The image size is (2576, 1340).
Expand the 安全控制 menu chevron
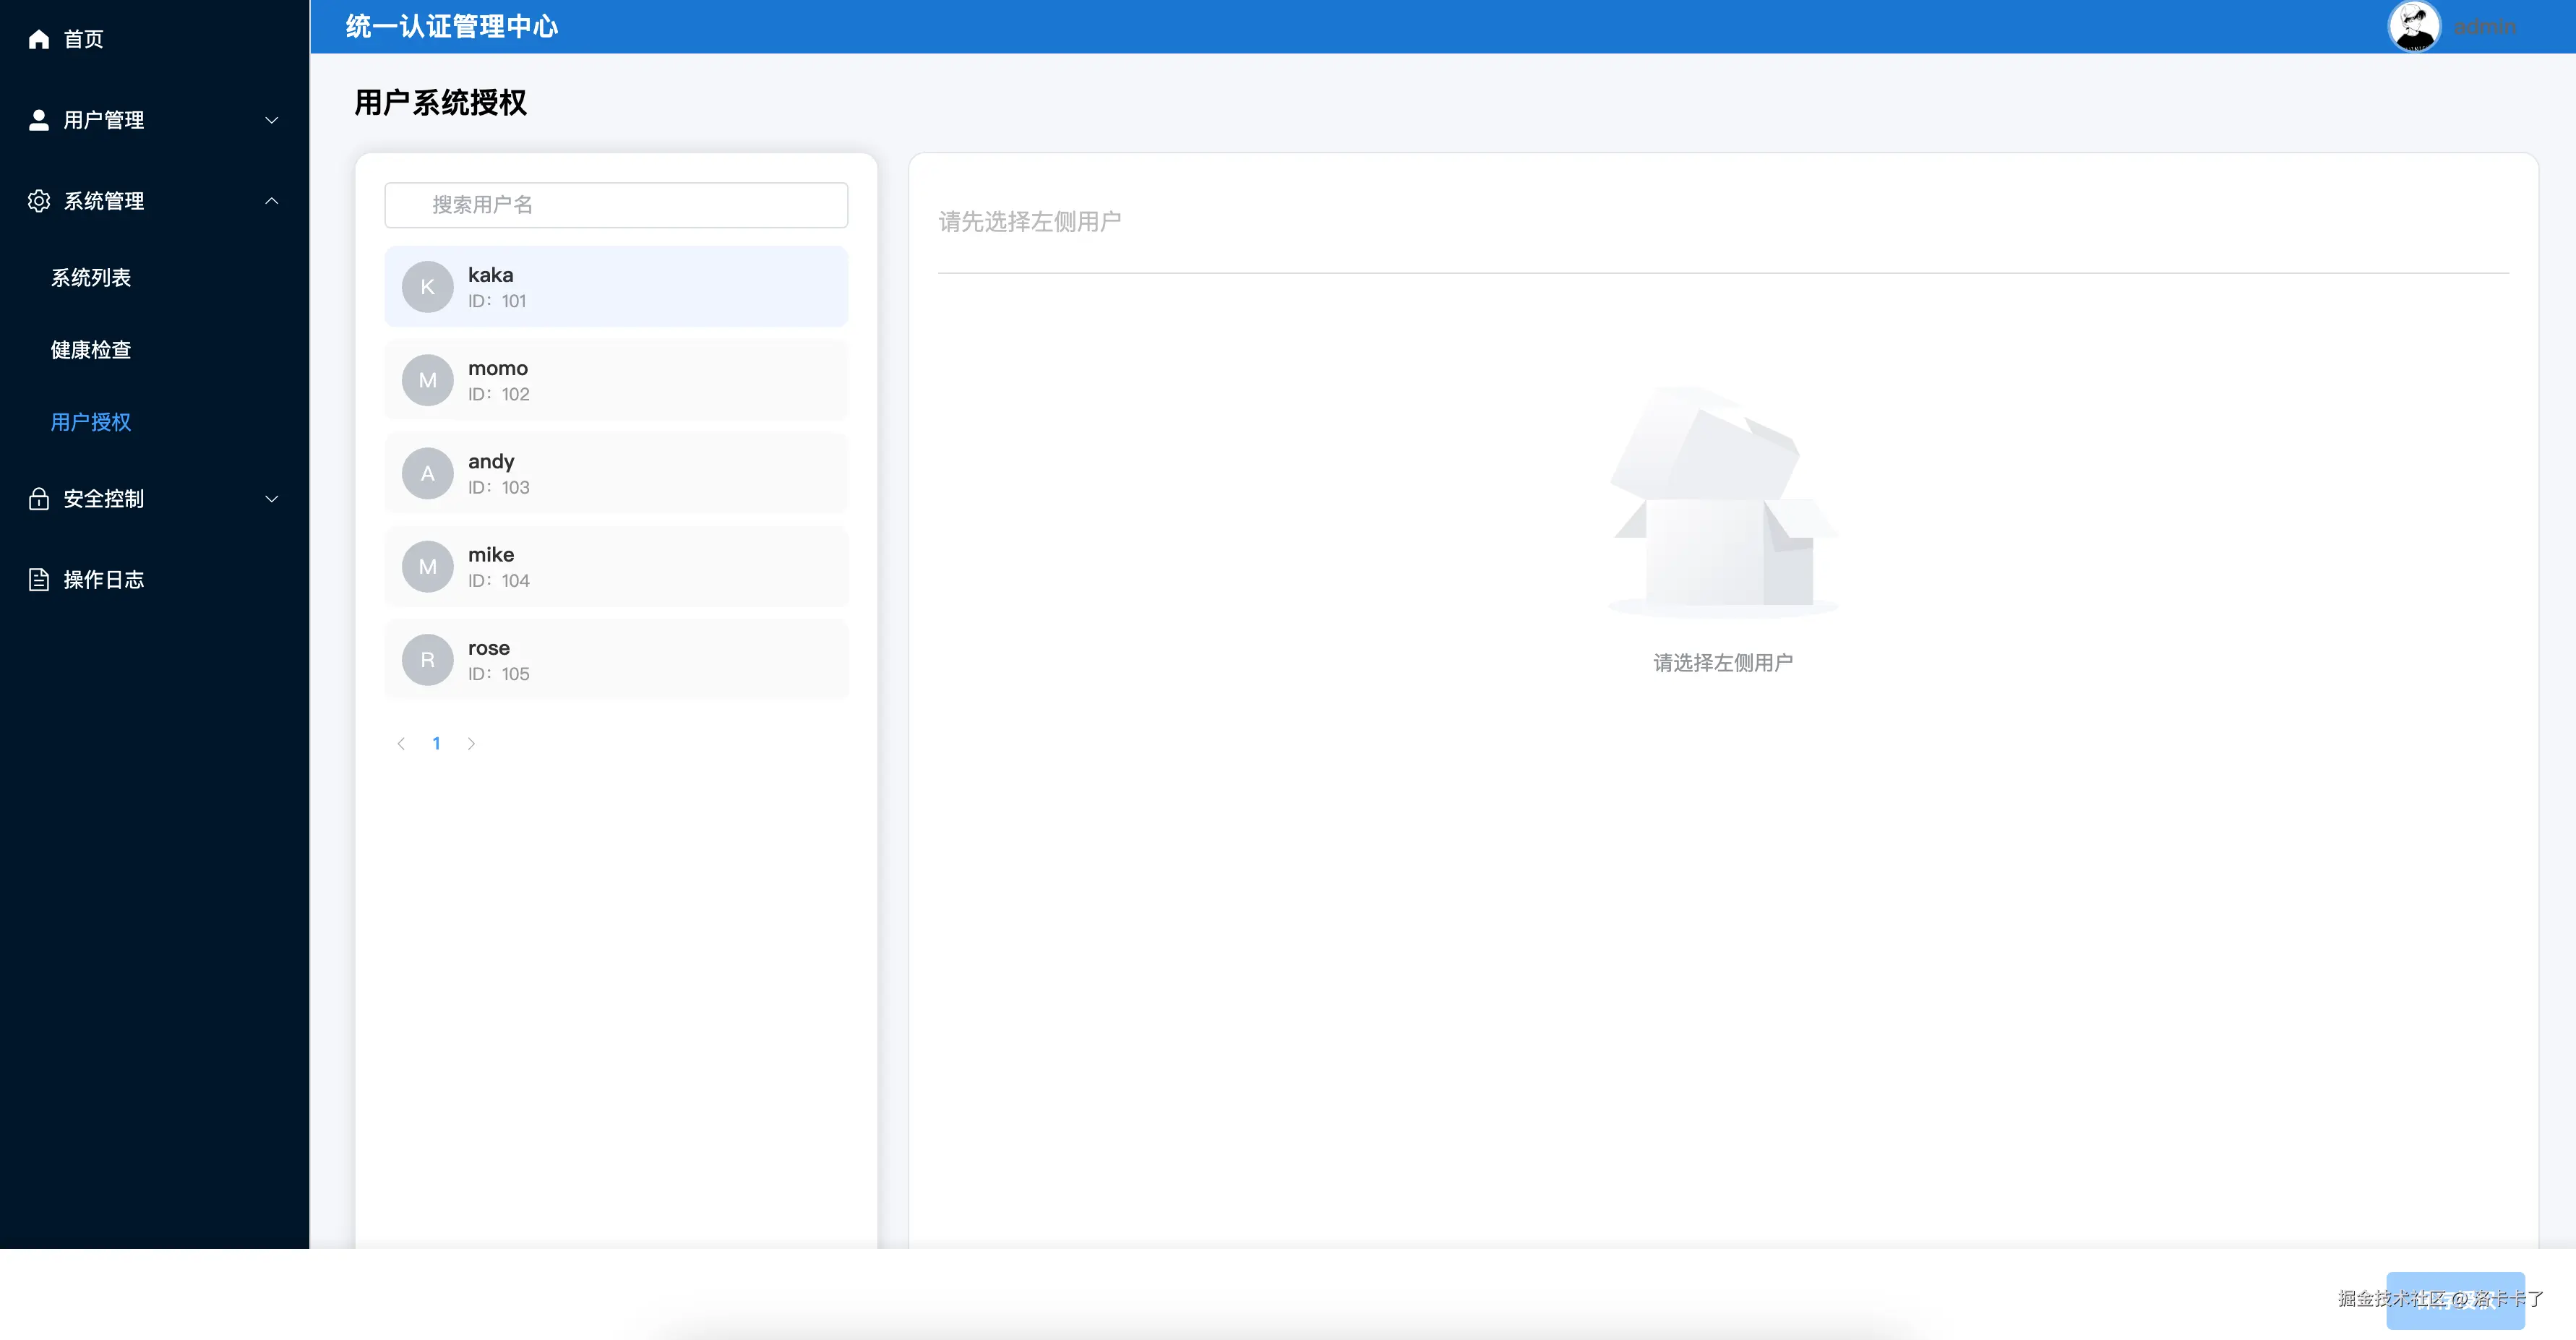(271, 499)
